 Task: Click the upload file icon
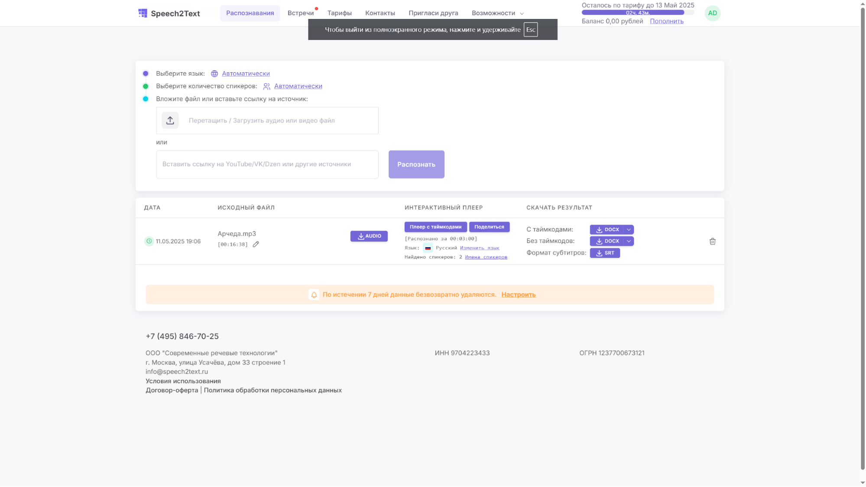(170, 120)
